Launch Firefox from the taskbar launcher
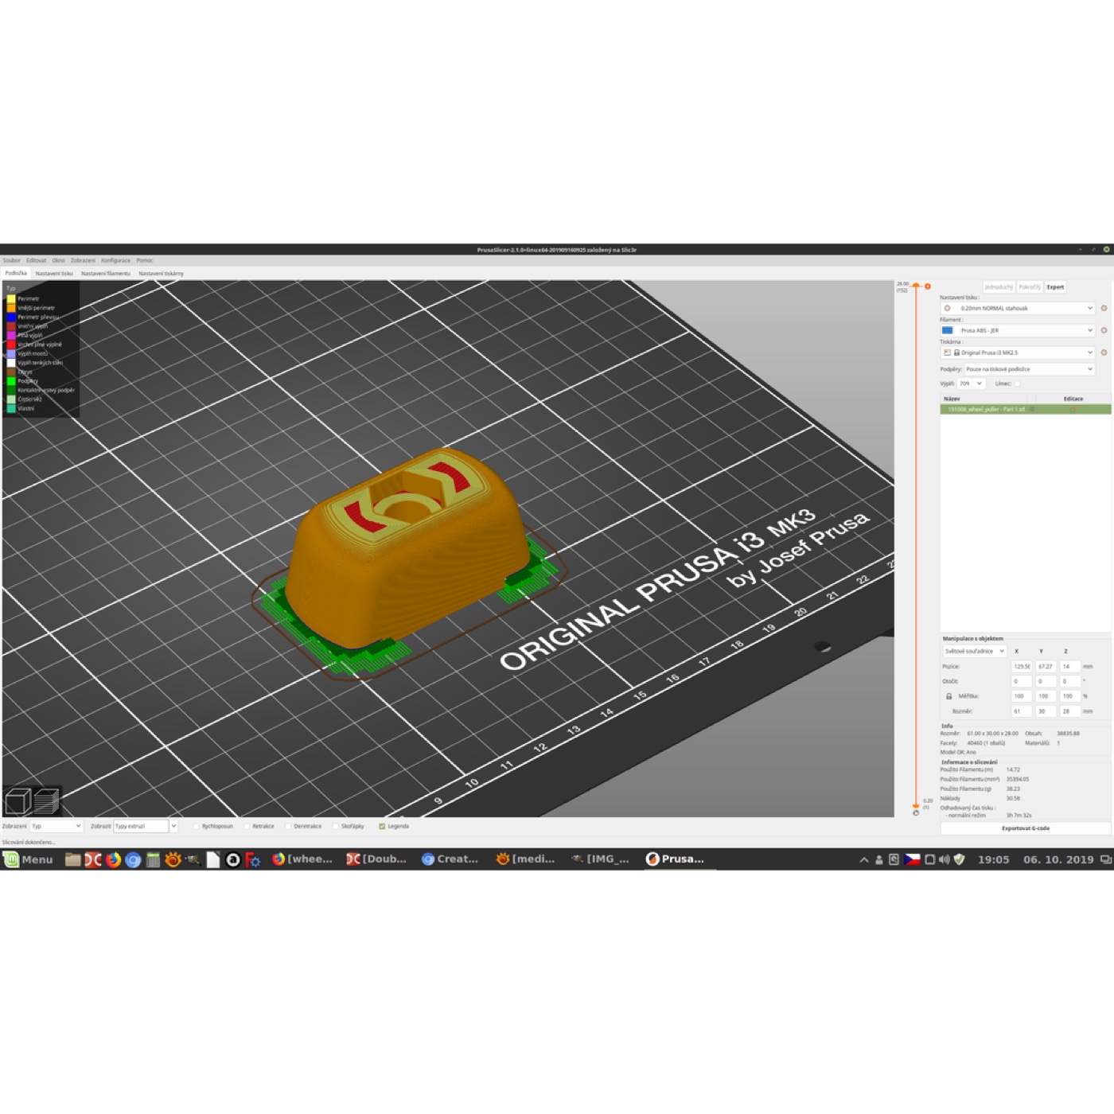Screen dimensions: 1114x1114 coord(113,859)
